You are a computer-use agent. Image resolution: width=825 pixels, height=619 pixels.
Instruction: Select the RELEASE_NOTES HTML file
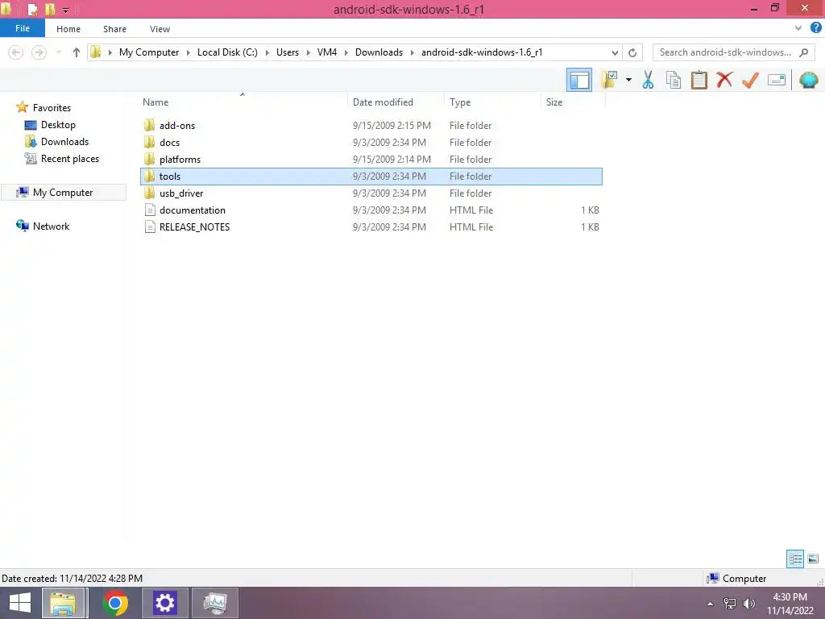tap(371, 226)
